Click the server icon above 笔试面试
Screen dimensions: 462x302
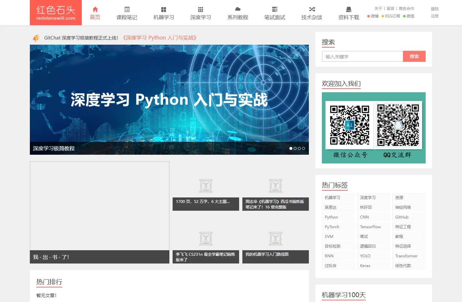[x=275, y=9]
